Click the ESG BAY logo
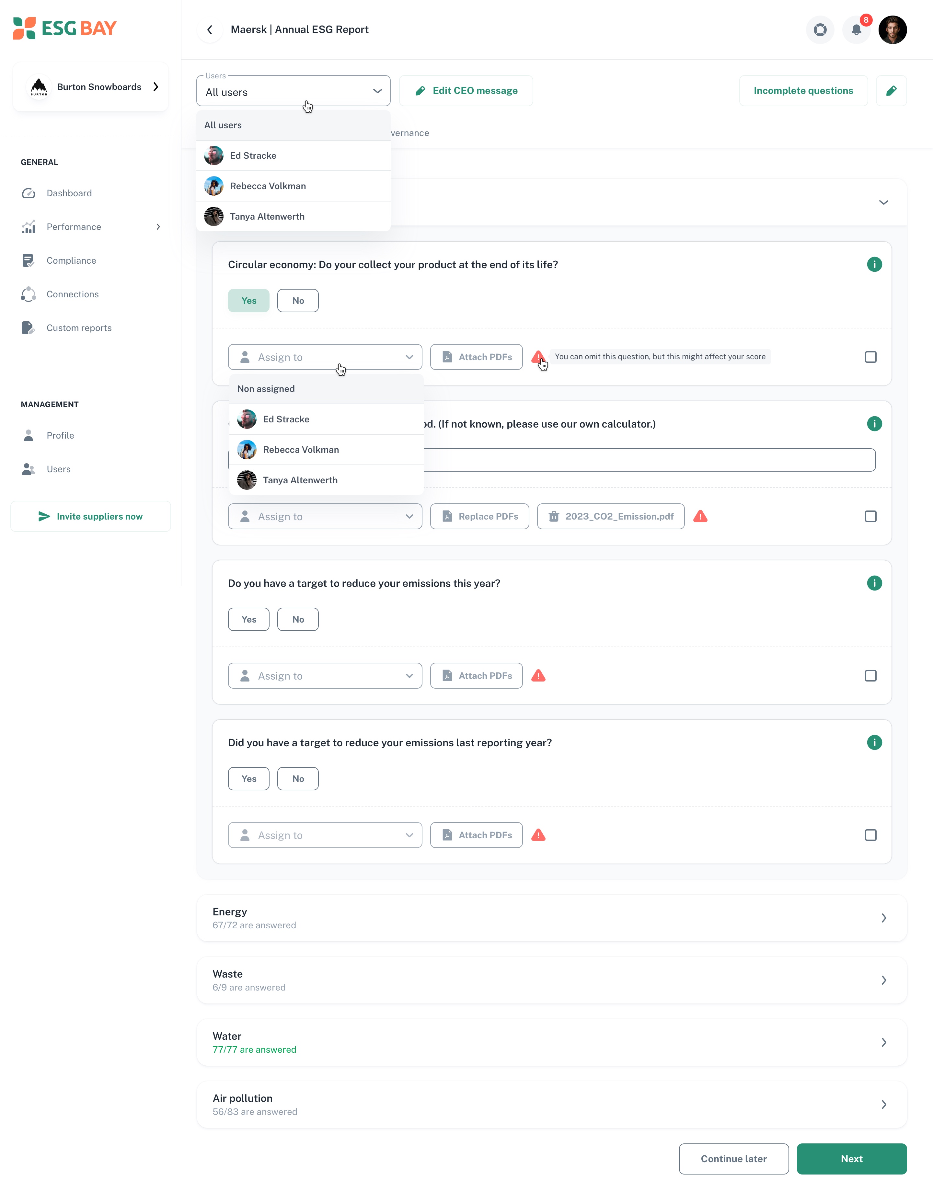The image size is (933, 1192). (64, 28)
